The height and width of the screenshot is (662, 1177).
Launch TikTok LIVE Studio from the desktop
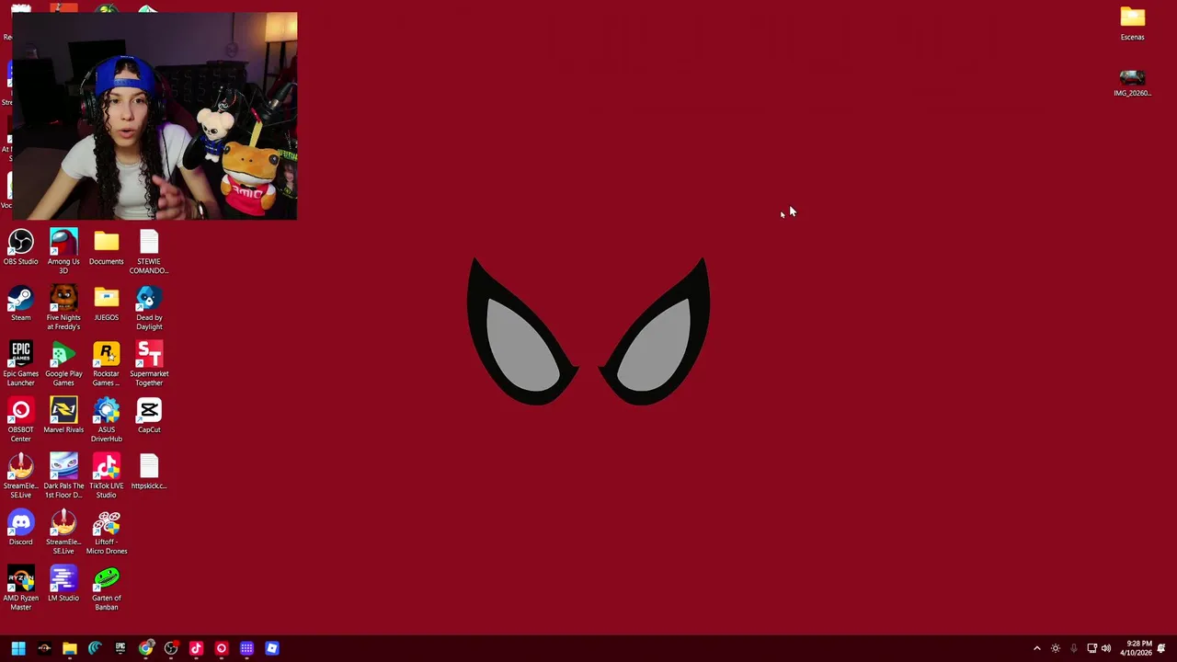pyautogui.click(x=106, y=475)
